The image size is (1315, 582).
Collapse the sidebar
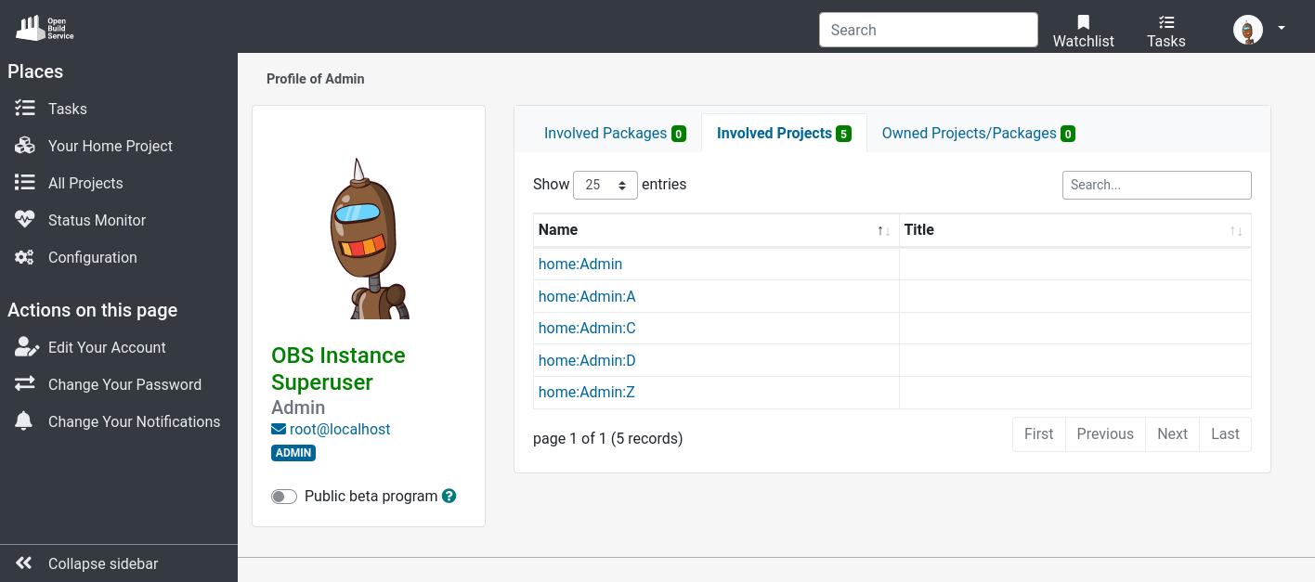pos(102,563)
